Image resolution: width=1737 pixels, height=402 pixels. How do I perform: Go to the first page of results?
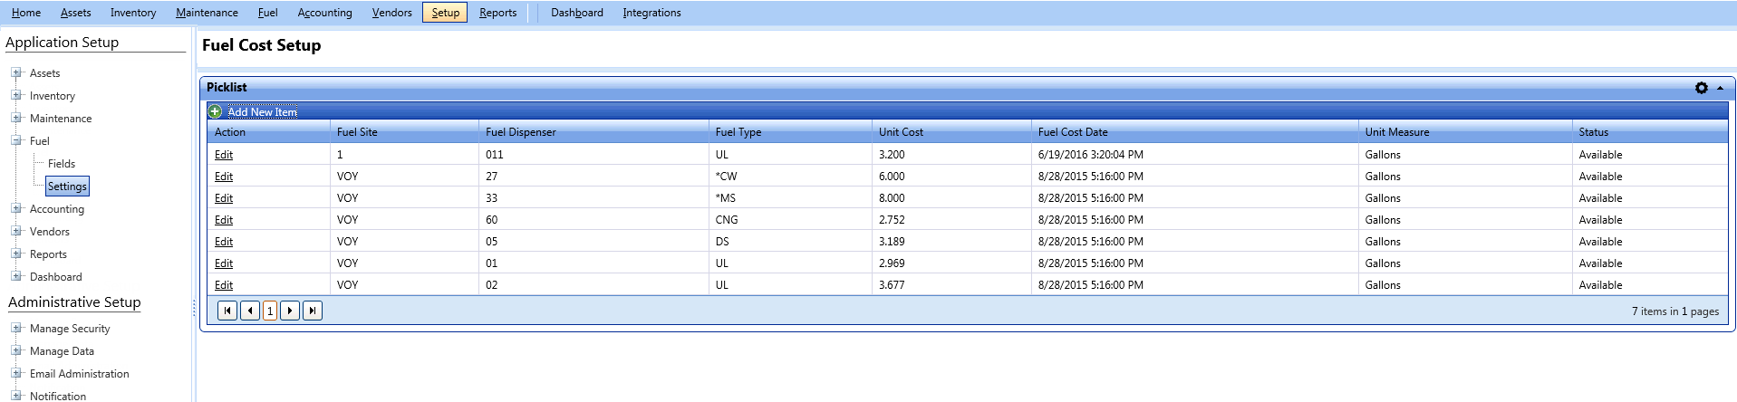(x=227, y=311)
